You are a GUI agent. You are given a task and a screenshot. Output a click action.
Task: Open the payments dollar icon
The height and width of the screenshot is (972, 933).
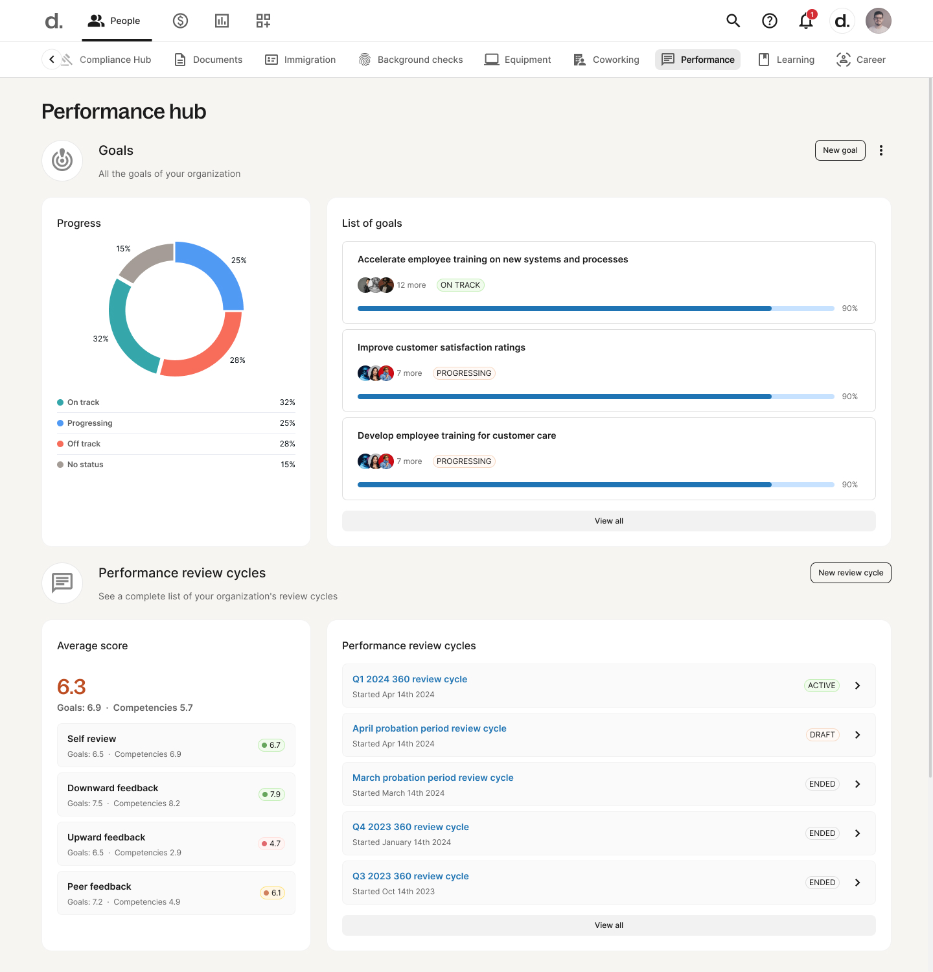coord(180,21)
